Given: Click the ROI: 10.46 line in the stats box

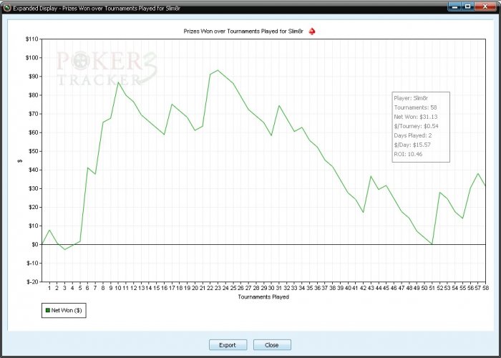Looking at the screenshot, I should tap(408, 154).
